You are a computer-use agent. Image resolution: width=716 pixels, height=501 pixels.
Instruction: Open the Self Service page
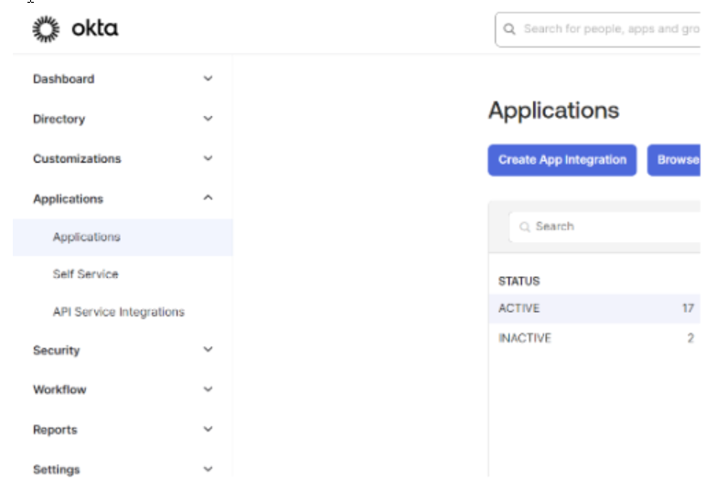pos(85,274)
